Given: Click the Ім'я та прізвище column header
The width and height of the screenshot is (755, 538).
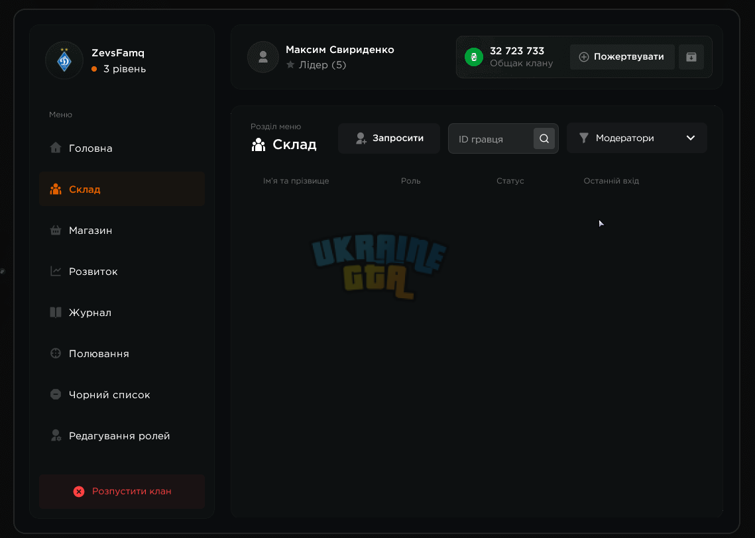Looking at the screenshot, I should pyautogui.click(x=296, y=181).
